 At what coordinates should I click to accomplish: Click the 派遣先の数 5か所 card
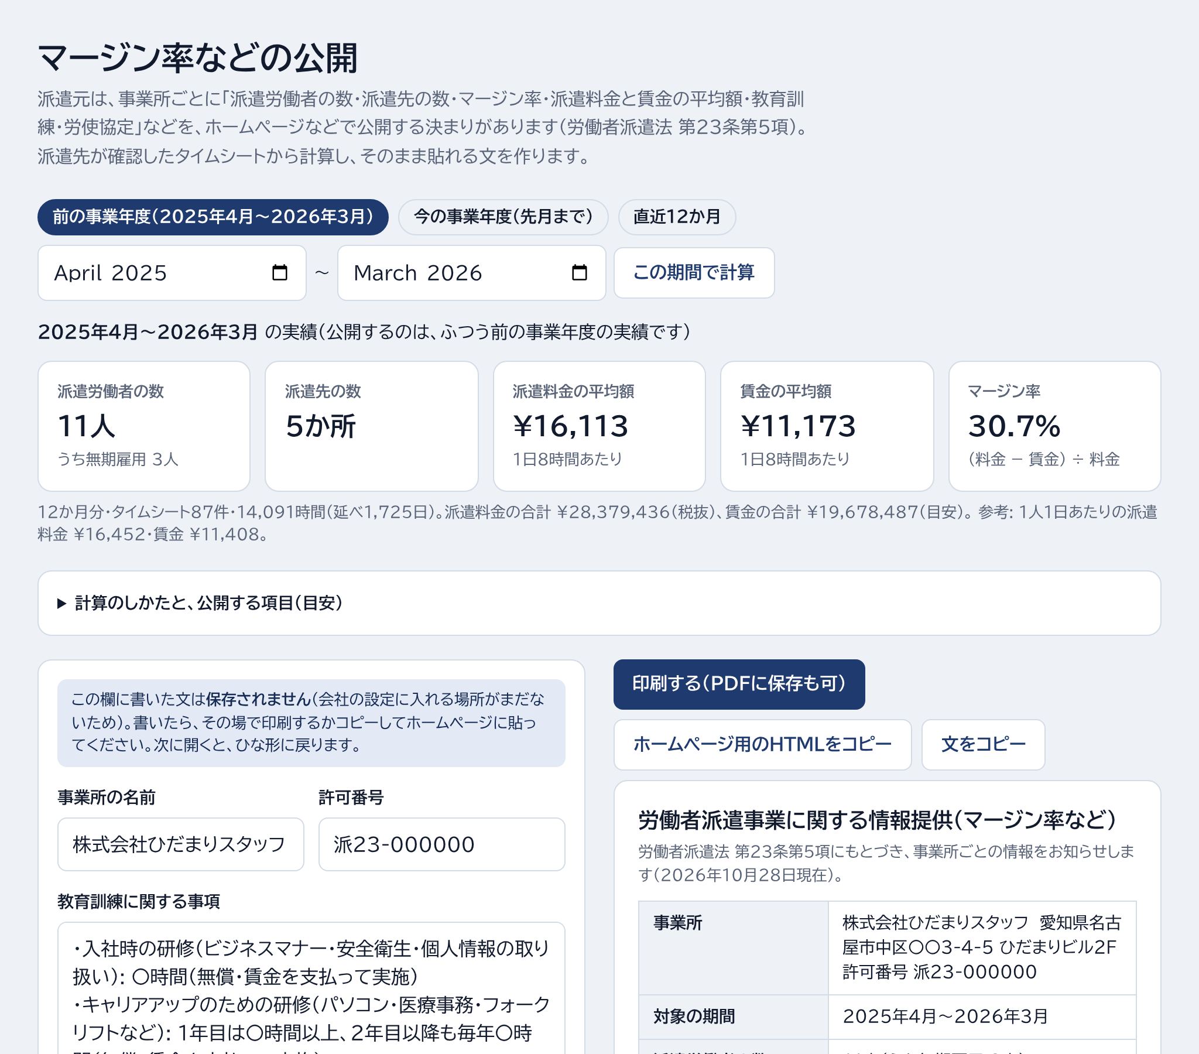point(371,426)
